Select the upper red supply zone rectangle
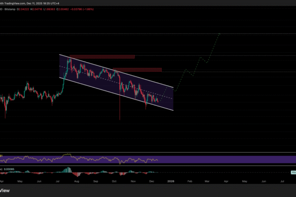The image size is (296, 197). [102, 57]
